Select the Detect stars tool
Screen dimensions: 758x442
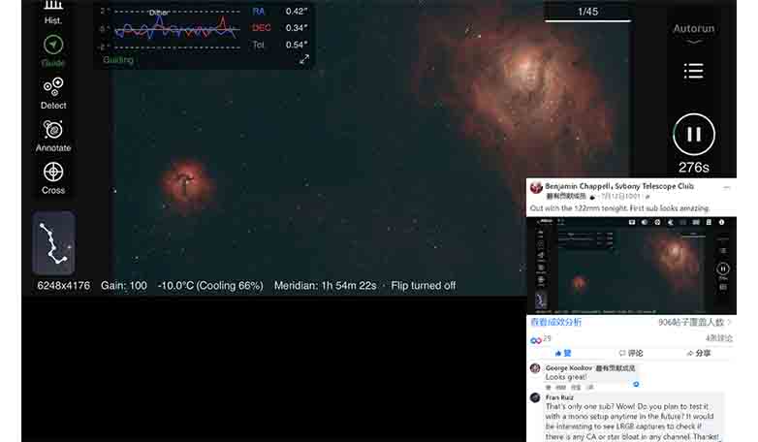point(53,92)
